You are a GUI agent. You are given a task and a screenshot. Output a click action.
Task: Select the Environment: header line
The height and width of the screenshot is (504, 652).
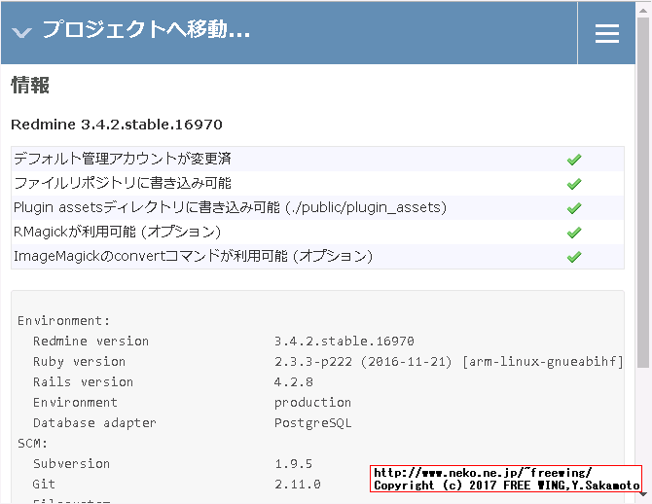click(63, 321)
